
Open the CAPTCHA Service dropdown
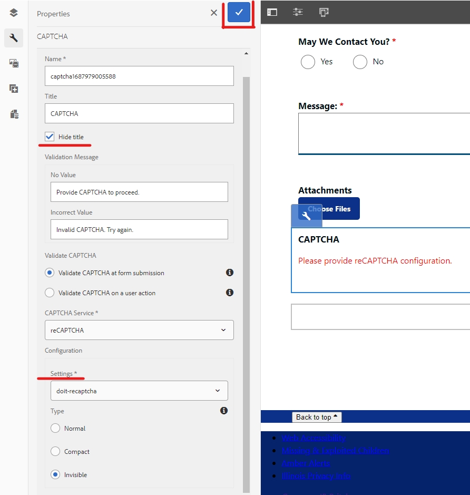(x=139, y=330)
